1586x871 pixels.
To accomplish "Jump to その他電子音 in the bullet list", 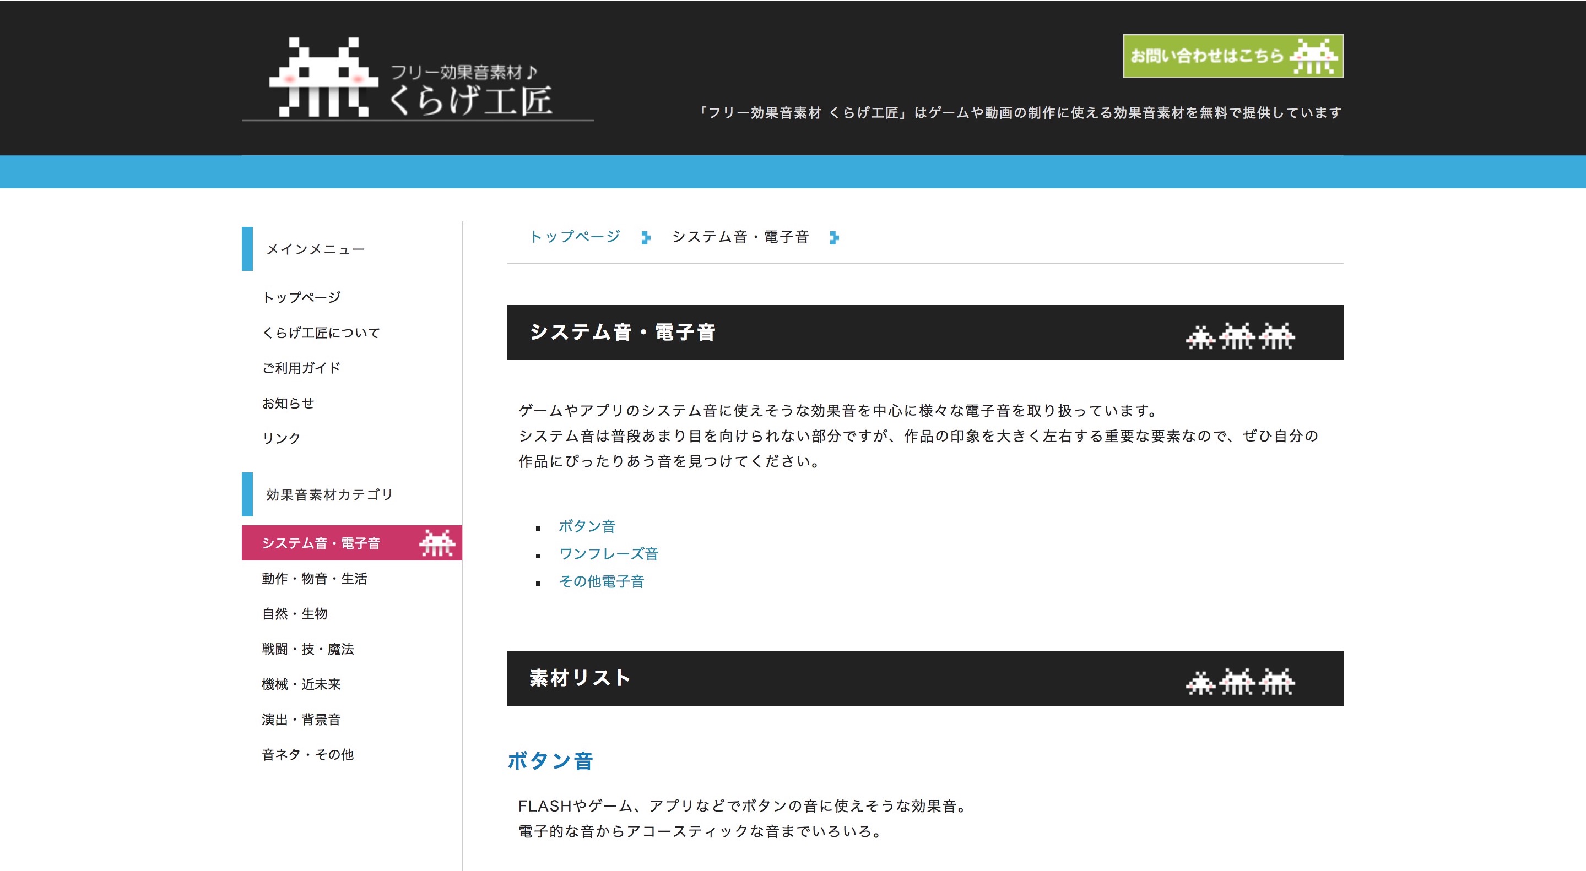I will pyautogui.click(x=601, y=581).
